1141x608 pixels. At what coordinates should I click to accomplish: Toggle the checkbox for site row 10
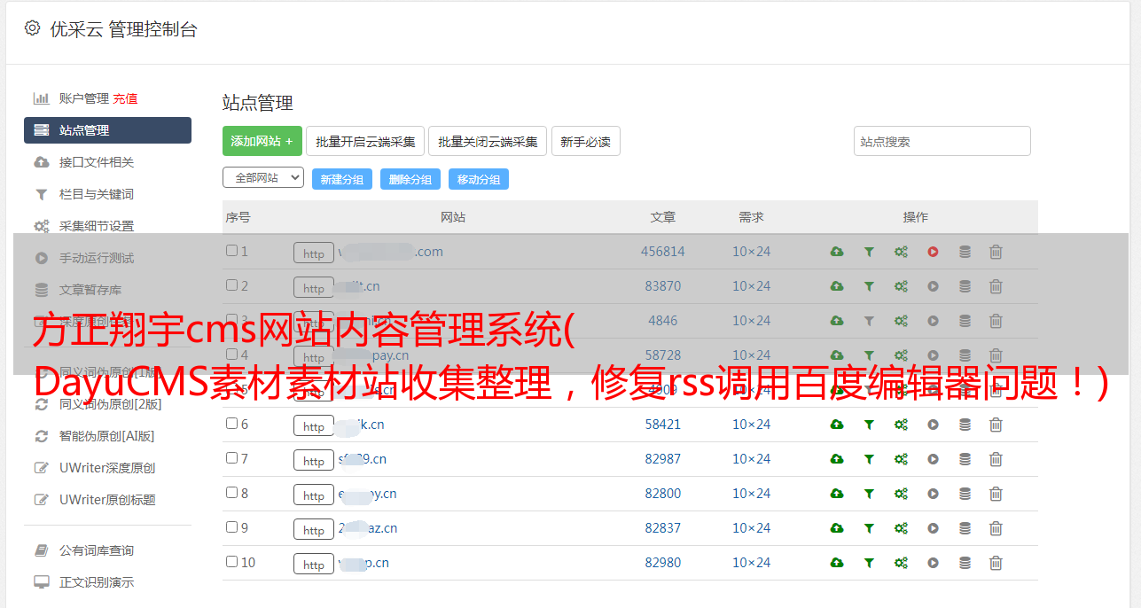pos(231,562)
